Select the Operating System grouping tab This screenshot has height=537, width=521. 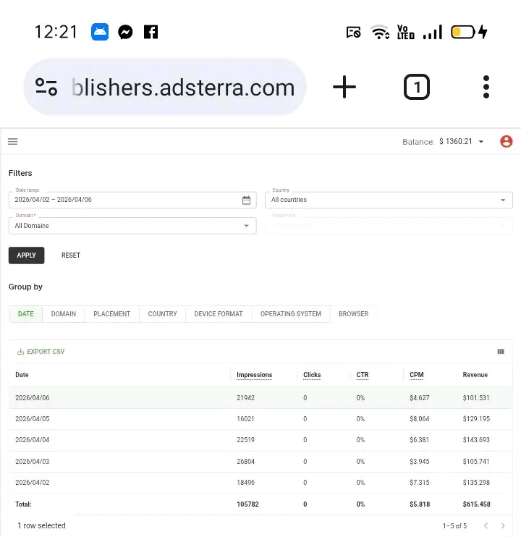pyautogui.click(x=291, y=314)
